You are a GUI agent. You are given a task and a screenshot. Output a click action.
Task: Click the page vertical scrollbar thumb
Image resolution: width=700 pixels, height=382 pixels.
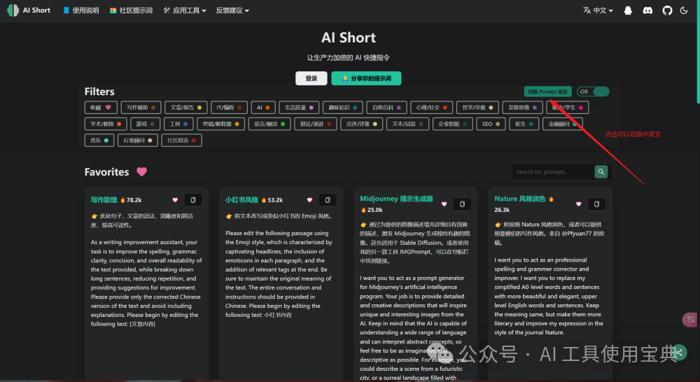coord(698,52)
